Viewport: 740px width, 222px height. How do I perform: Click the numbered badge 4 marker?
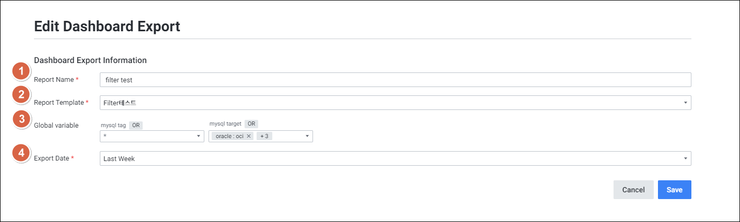point(21,154)
